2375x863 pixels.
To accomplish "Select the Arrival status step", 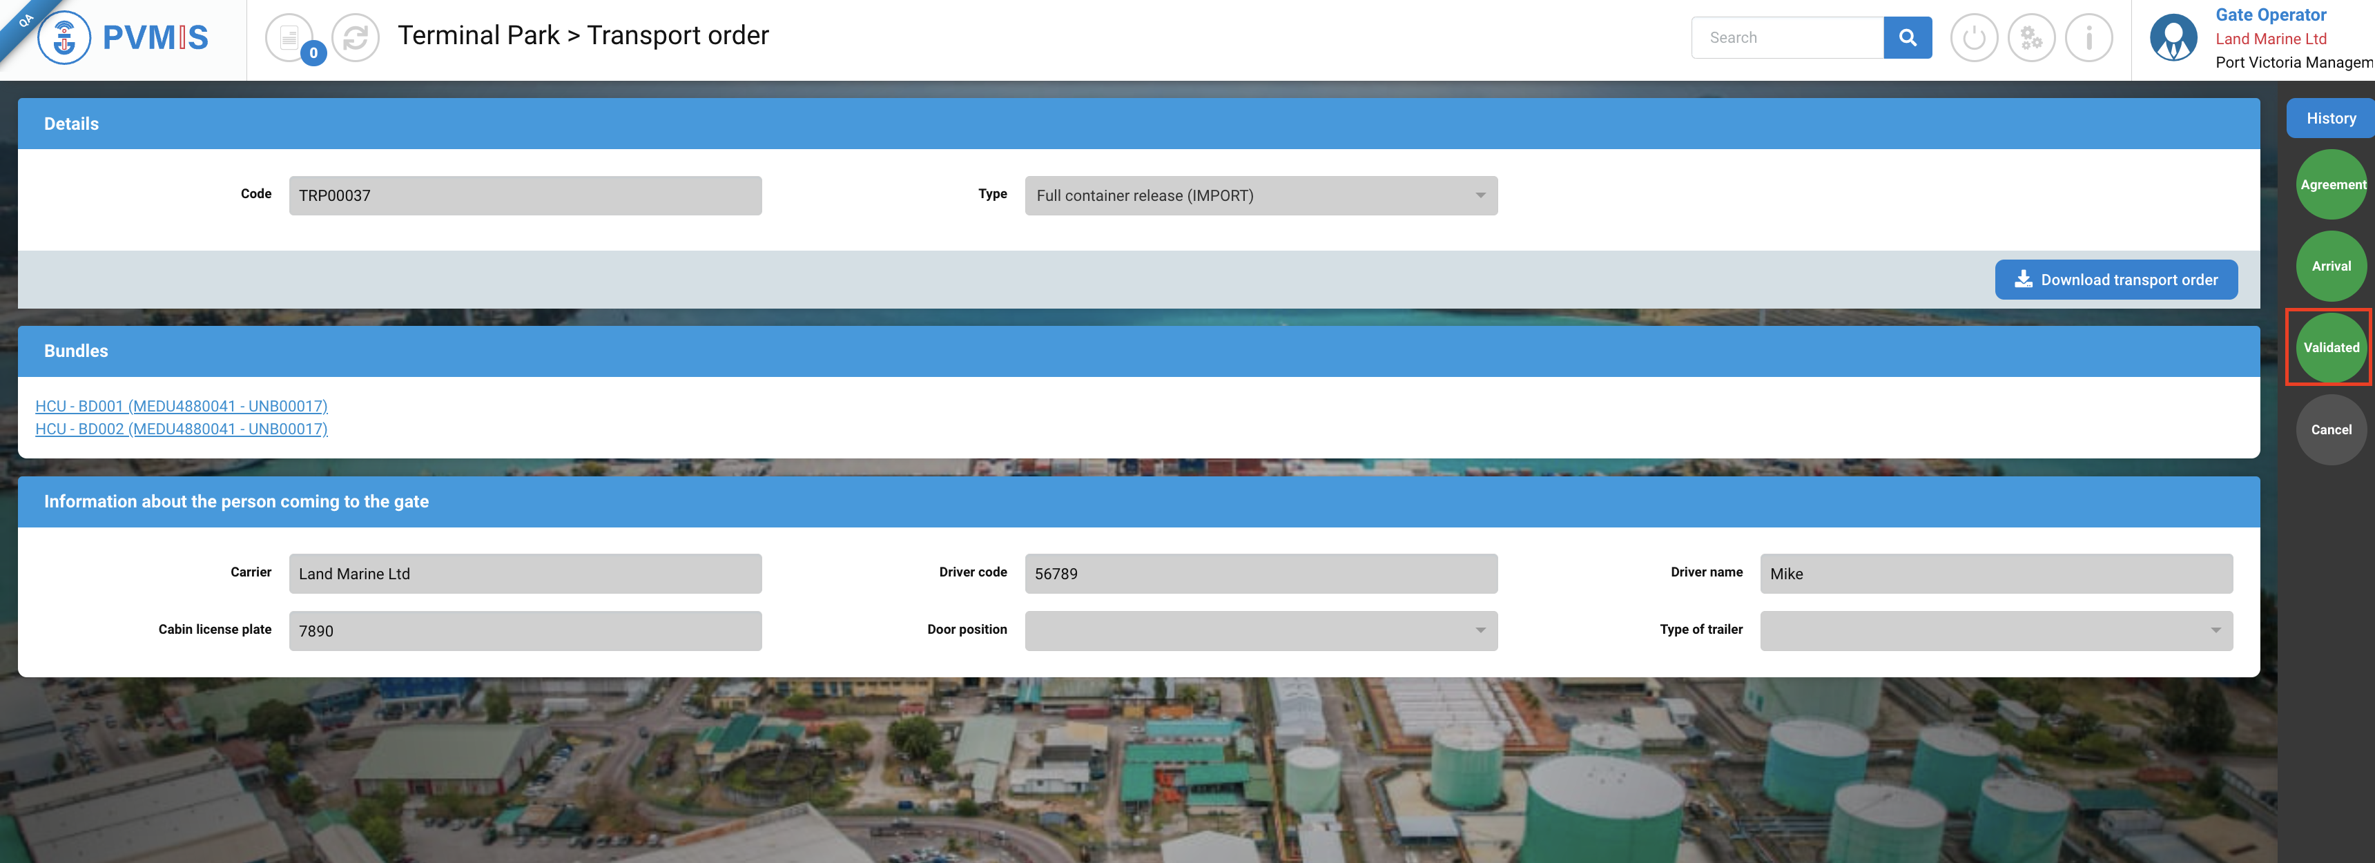I will pyautogui.click(x=2331, y=266).
